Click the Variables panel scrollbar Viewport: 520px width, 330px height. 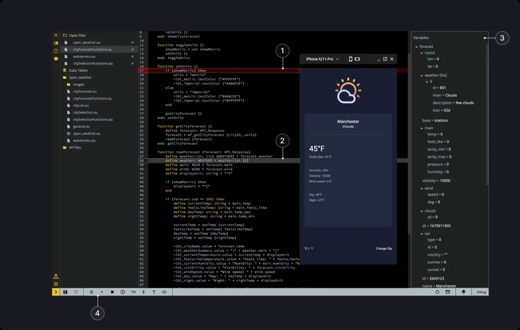(x=487, y=114)
